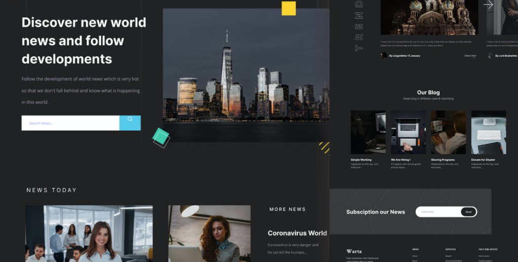Click the By Lingardinho 17,January byline

[x=405, y=56]
